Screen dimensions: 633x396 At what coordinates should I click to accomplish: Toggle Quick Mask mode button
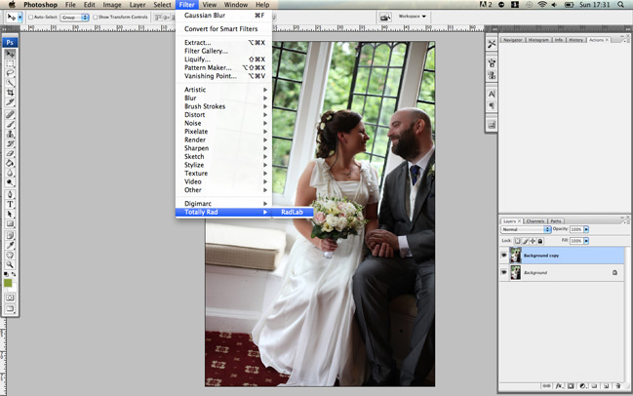click(x=10, y=297)
